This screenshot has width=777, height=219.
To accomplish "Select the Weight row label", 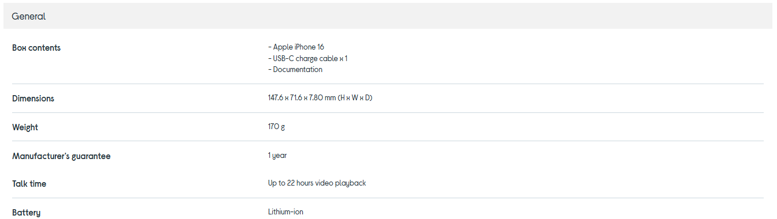I will (x=25, y=127).
